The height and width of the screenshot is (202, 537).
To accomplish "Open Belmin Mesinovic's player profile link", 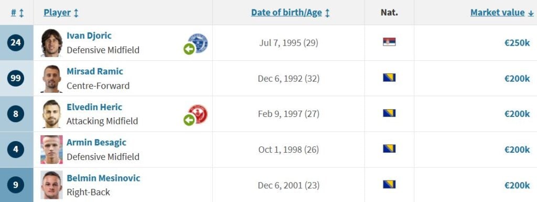I will (103, 178).
